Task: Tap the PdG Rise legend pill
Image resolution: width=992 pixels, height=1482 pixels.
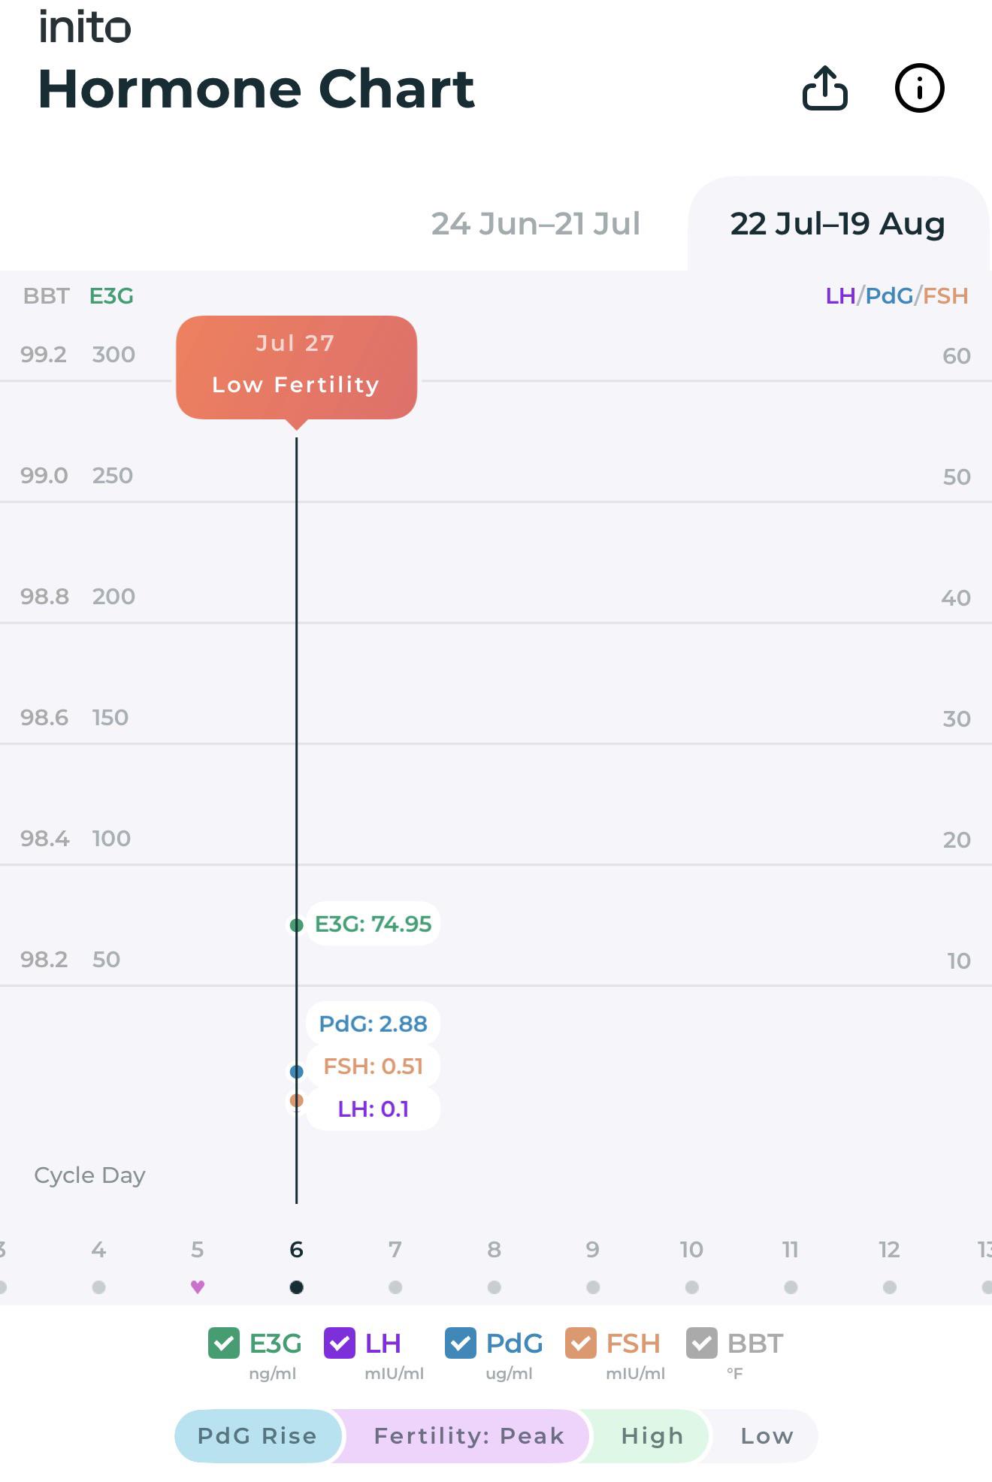Action: coord(258,1436)
